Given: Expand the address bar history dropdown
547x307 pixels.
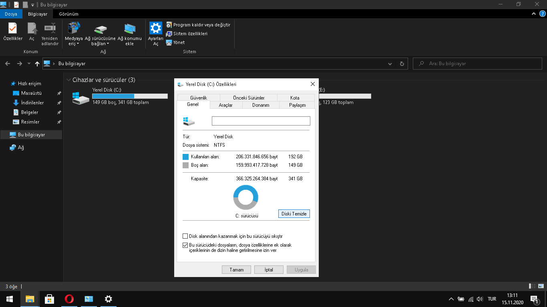Looking at the screenshot, I should click(x=390, y=64).
